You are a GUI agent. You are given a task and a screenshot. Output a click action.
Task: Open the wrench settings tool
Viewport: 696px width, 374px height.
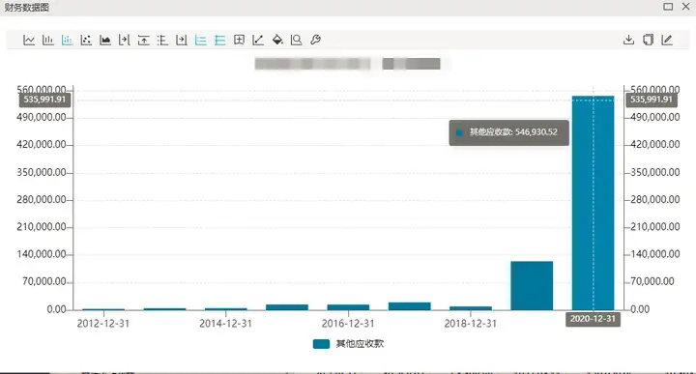point(315,40)
